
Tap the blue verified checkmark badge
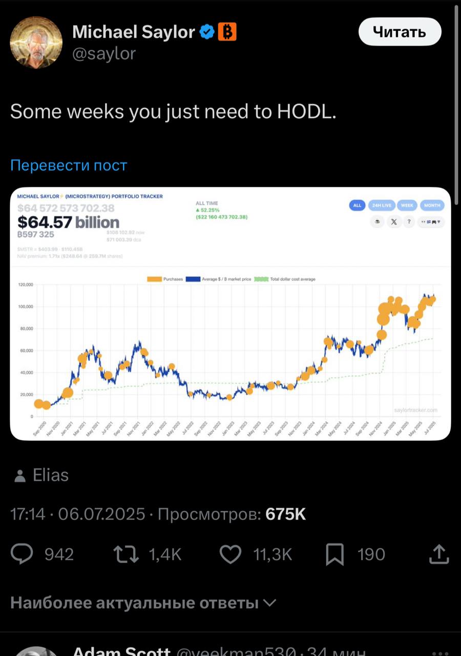coord(207,32)
